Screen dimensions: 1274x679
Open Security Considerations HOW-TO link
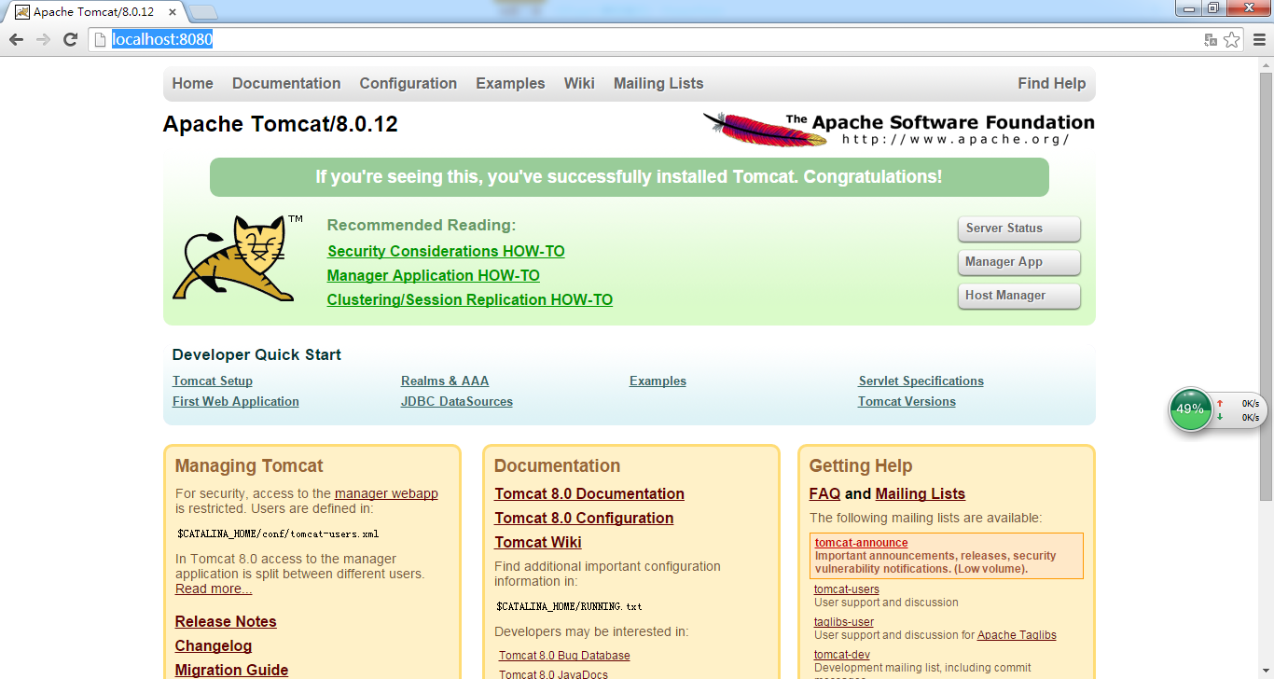point(446,251)
